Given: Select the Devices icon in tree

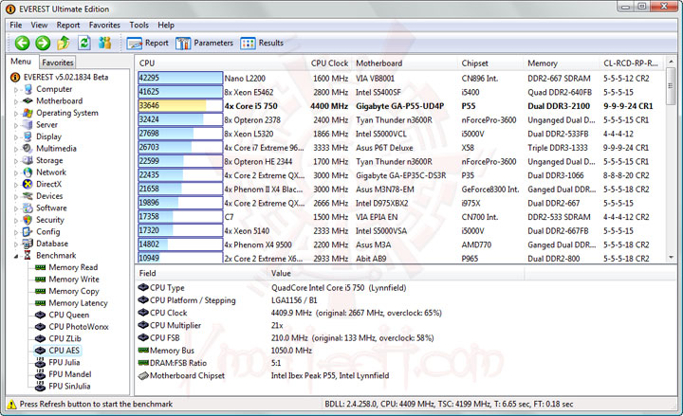Looking at the screenshot, I should [x=28, y=196].
